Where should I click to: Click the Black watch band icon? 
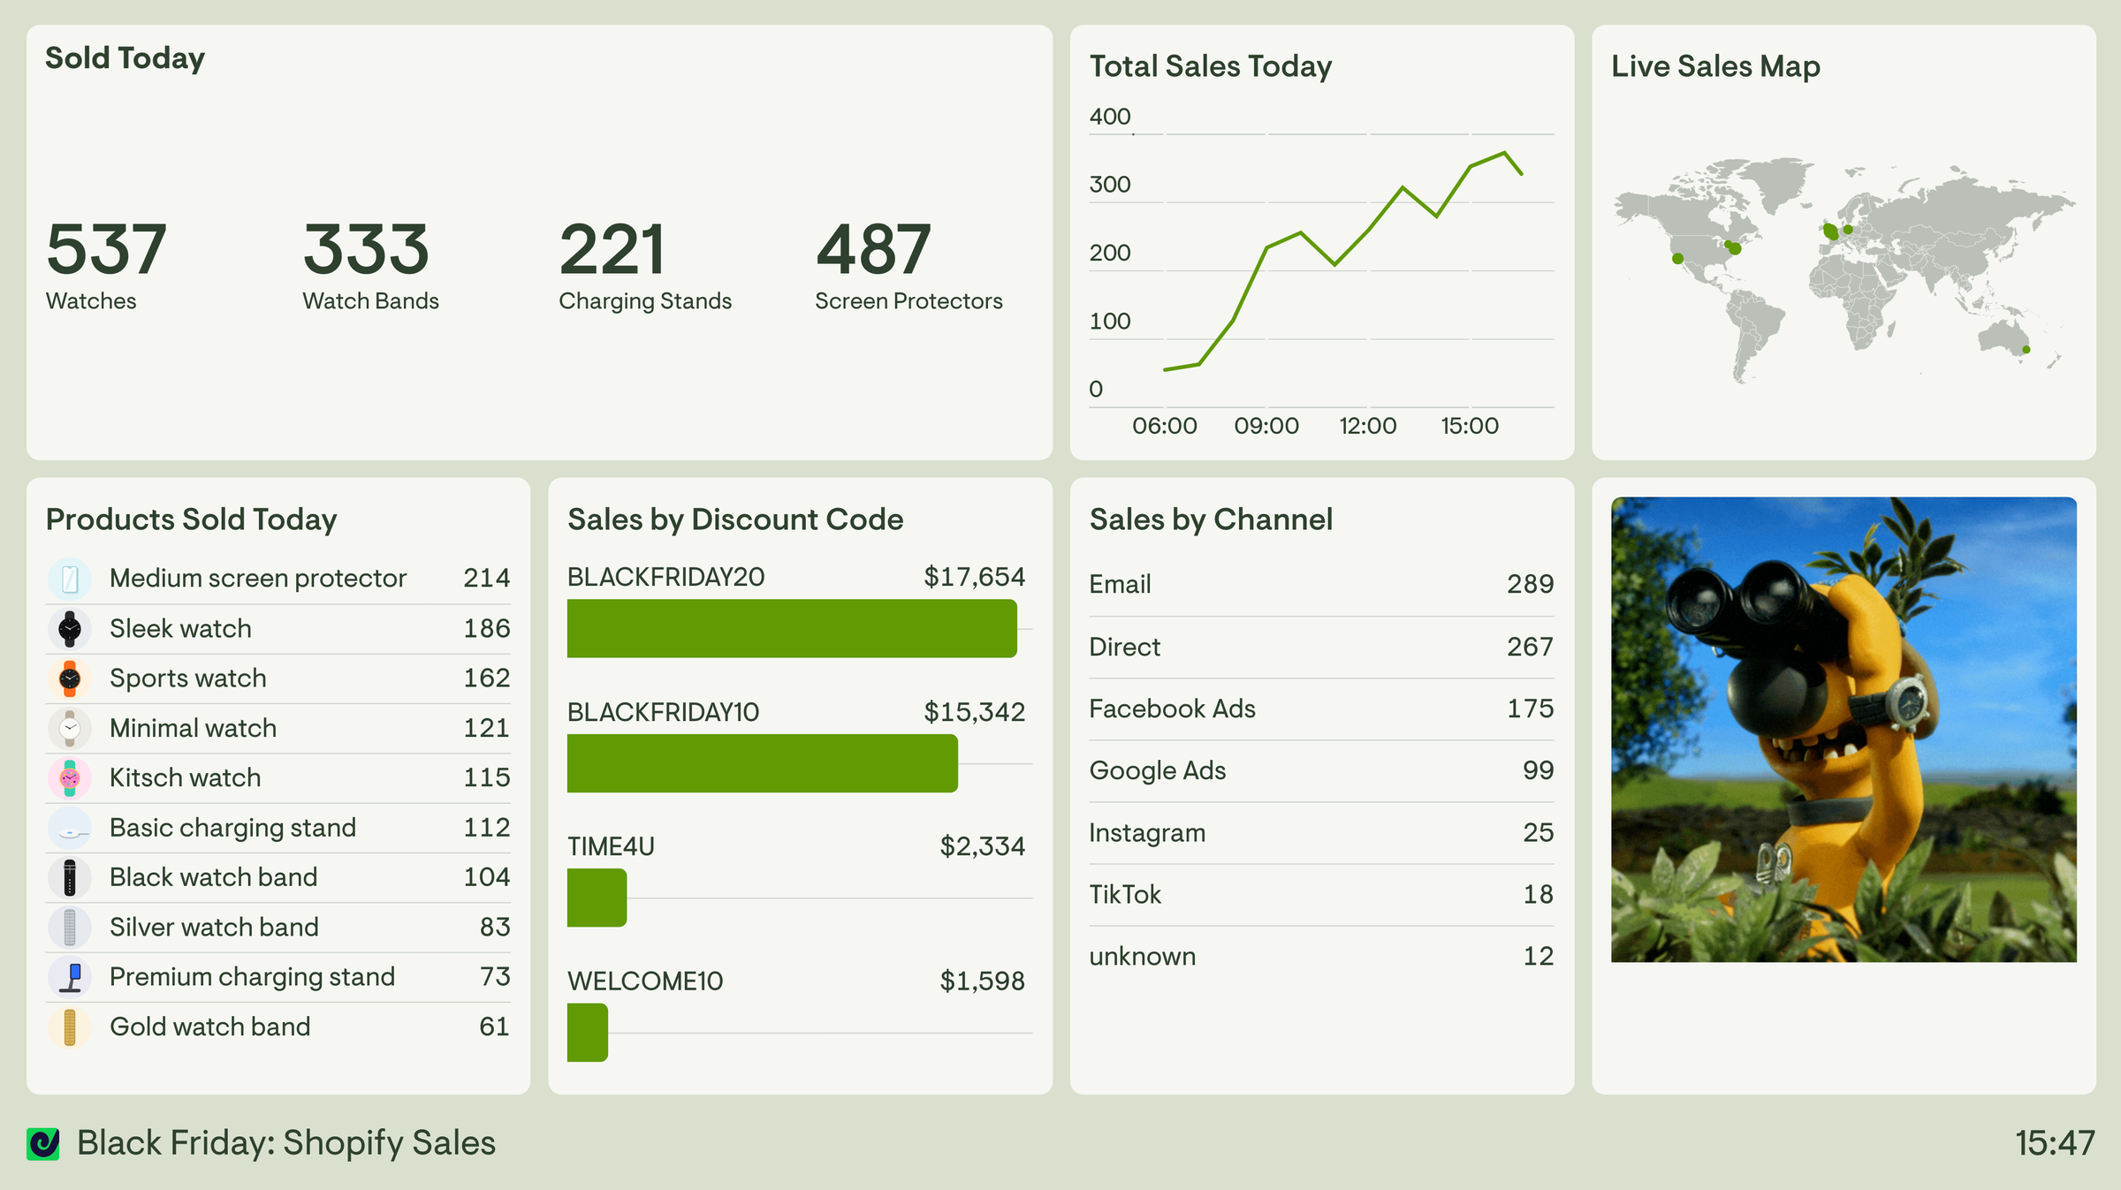(x=70, y=877)
